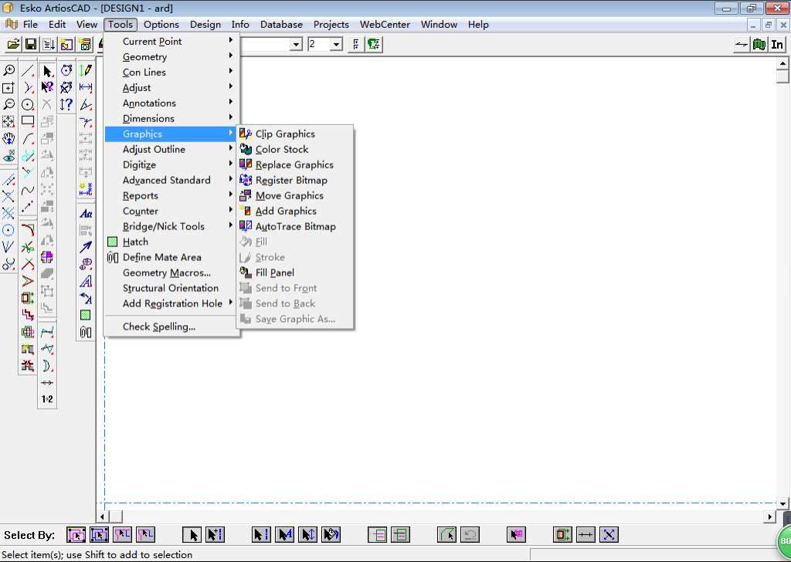Click the Hatch green square toolbar icon
This screenshot has height=562, width=791.
pos(86,315)
